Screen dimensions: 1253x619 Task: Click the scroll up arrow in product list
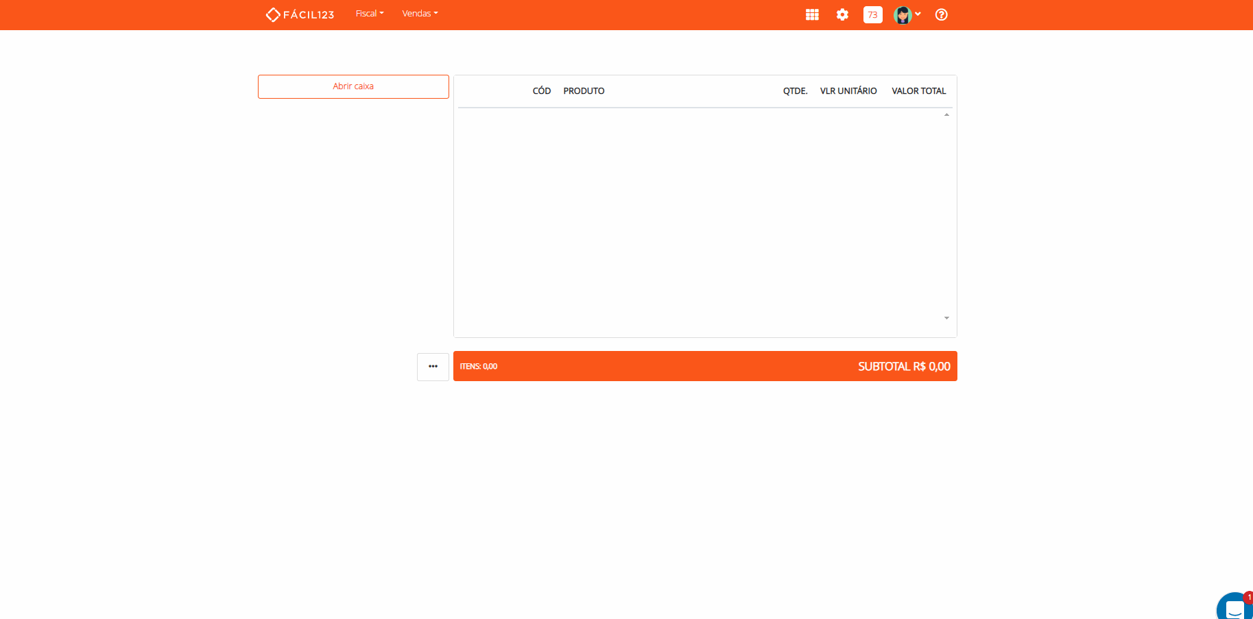point(946,114)
